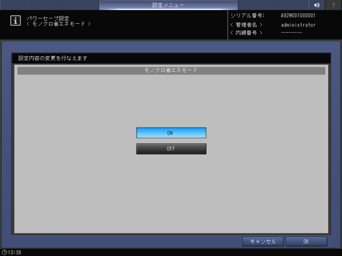Select the OFF option for monochrome eco mode

[171, 149]
